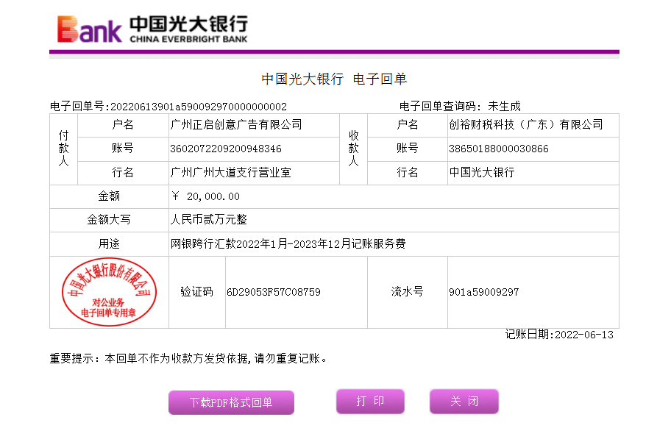
Task: Download the receipt as PDF
Action: point(231,402)
